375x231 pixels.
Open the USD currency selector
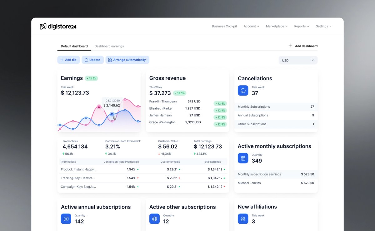[x=298, y=60]
